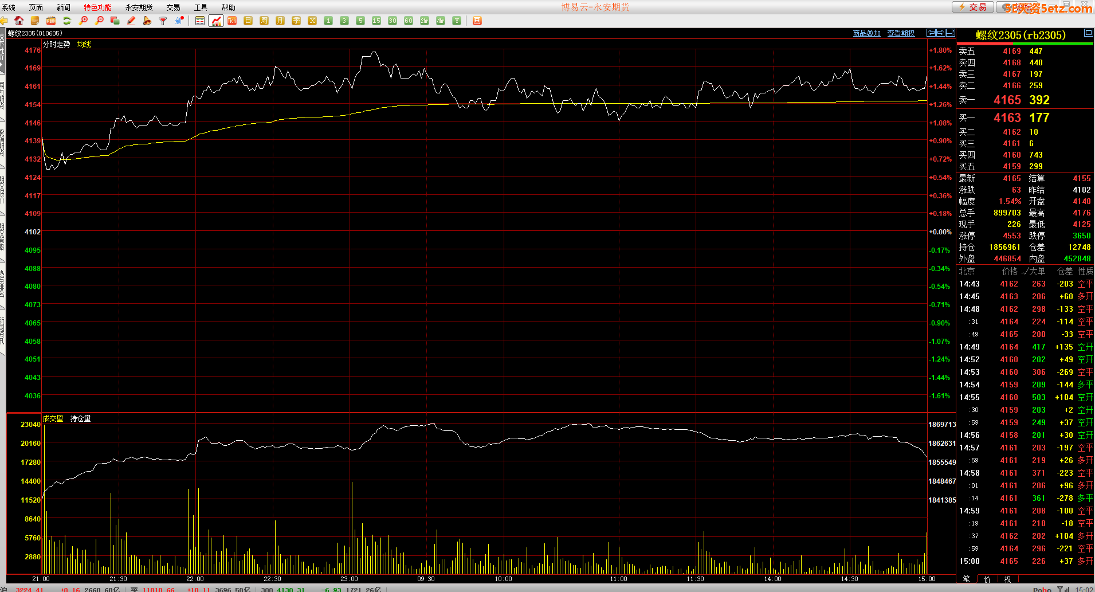Open the funnel filter tool
Viewport: 1095px width, 592px height.
tap(163, 21)
